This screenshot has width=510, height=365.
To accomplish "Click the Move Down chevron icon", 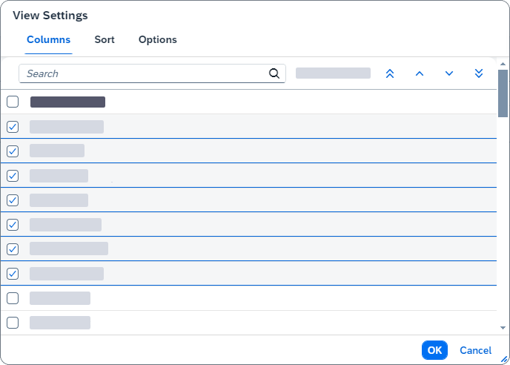I will pyautogui.click(x=449, y=73).
